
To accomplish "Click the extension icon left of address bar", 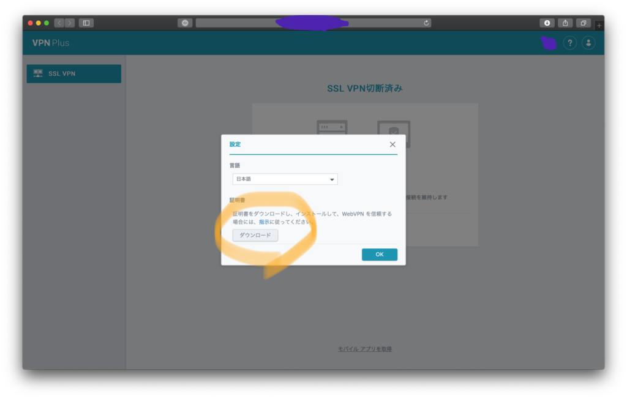I will 184,23.
